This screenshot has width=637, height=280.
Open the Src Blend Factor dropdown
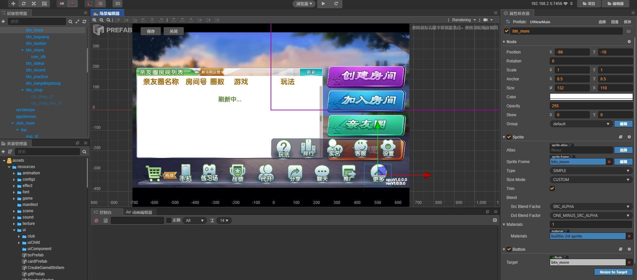[591, 207]
